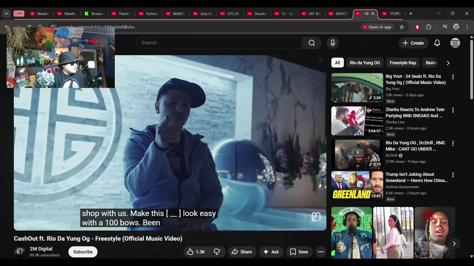Select the All filter chip
Viewport: 474px width, 266px height.
tap(337, 63)
